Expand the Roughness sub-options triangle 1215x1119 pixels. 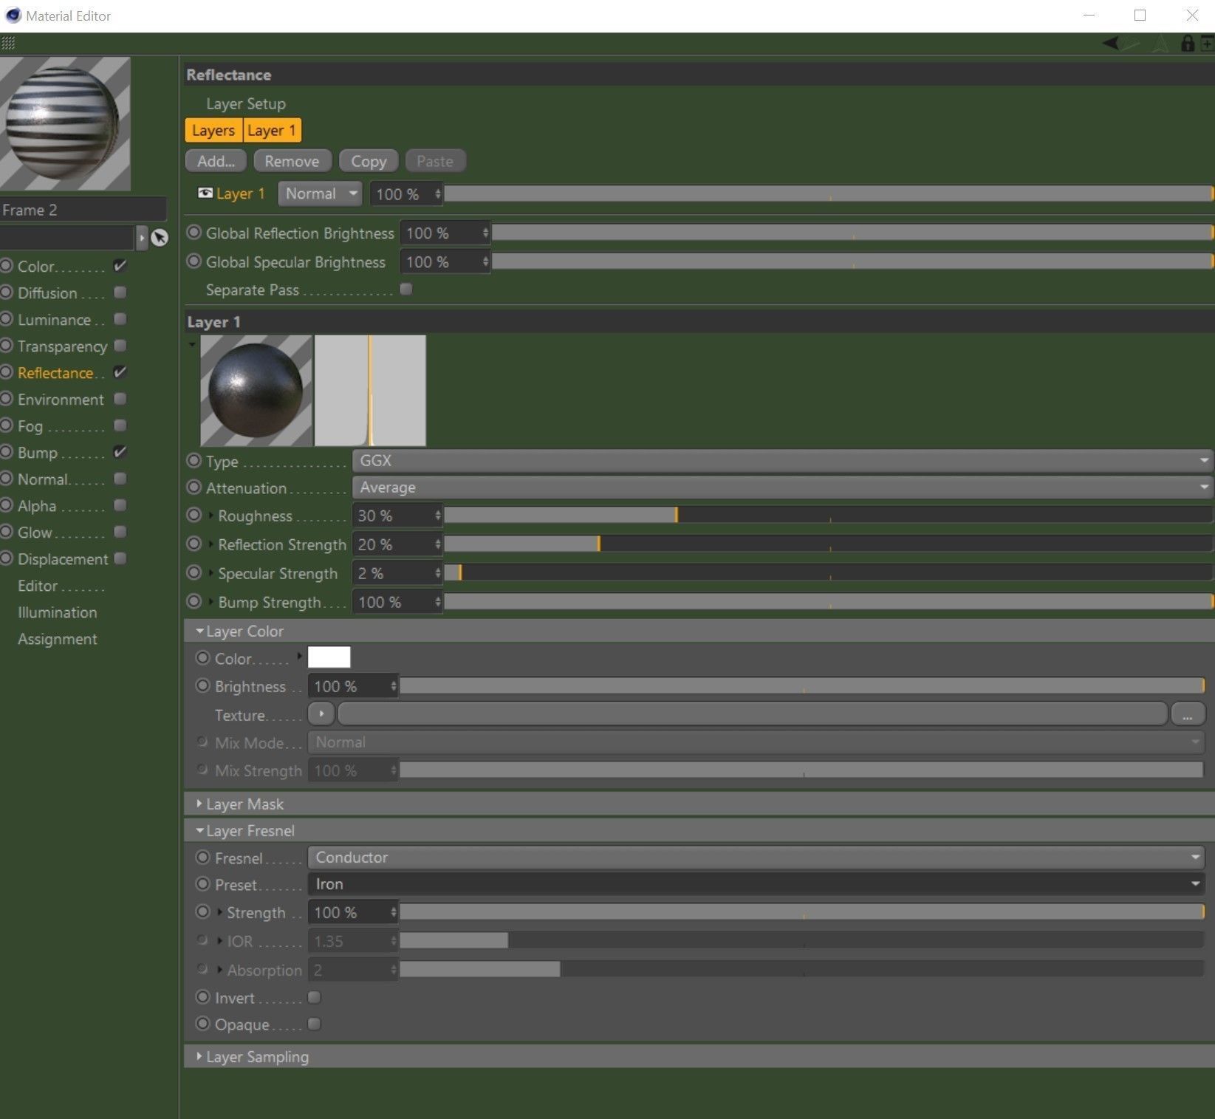pos(211,515)
